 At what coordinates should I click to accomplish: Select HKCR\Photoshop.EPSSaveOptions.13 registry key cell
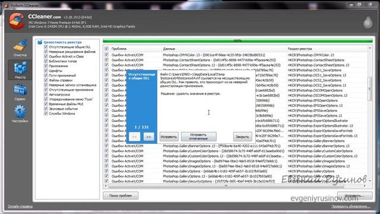315,115
